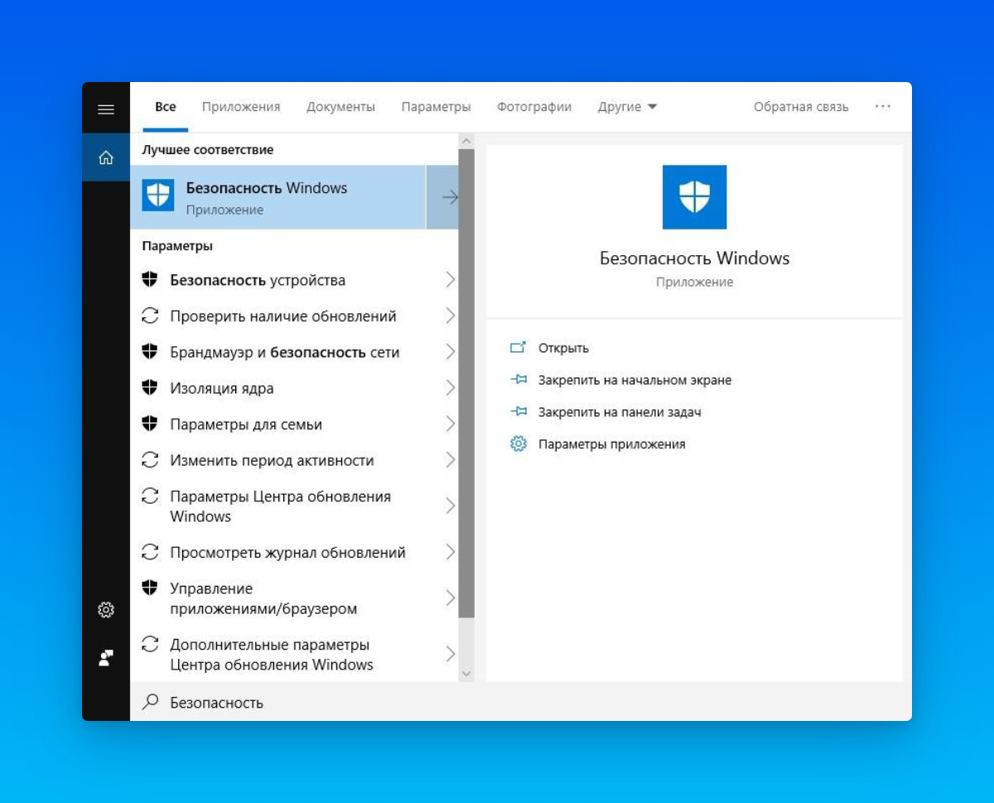
Task: Click the open-window icon next to Открыть
Action: [x=519, y=348]
